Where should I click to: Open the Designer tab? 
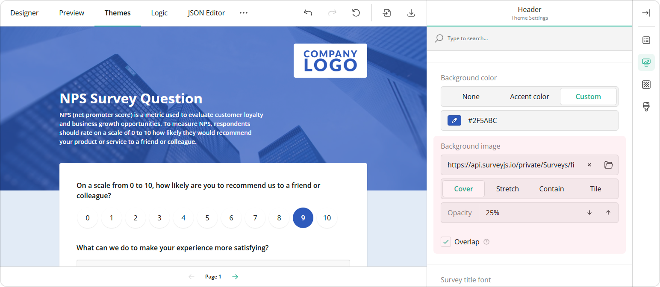[24, 13]
